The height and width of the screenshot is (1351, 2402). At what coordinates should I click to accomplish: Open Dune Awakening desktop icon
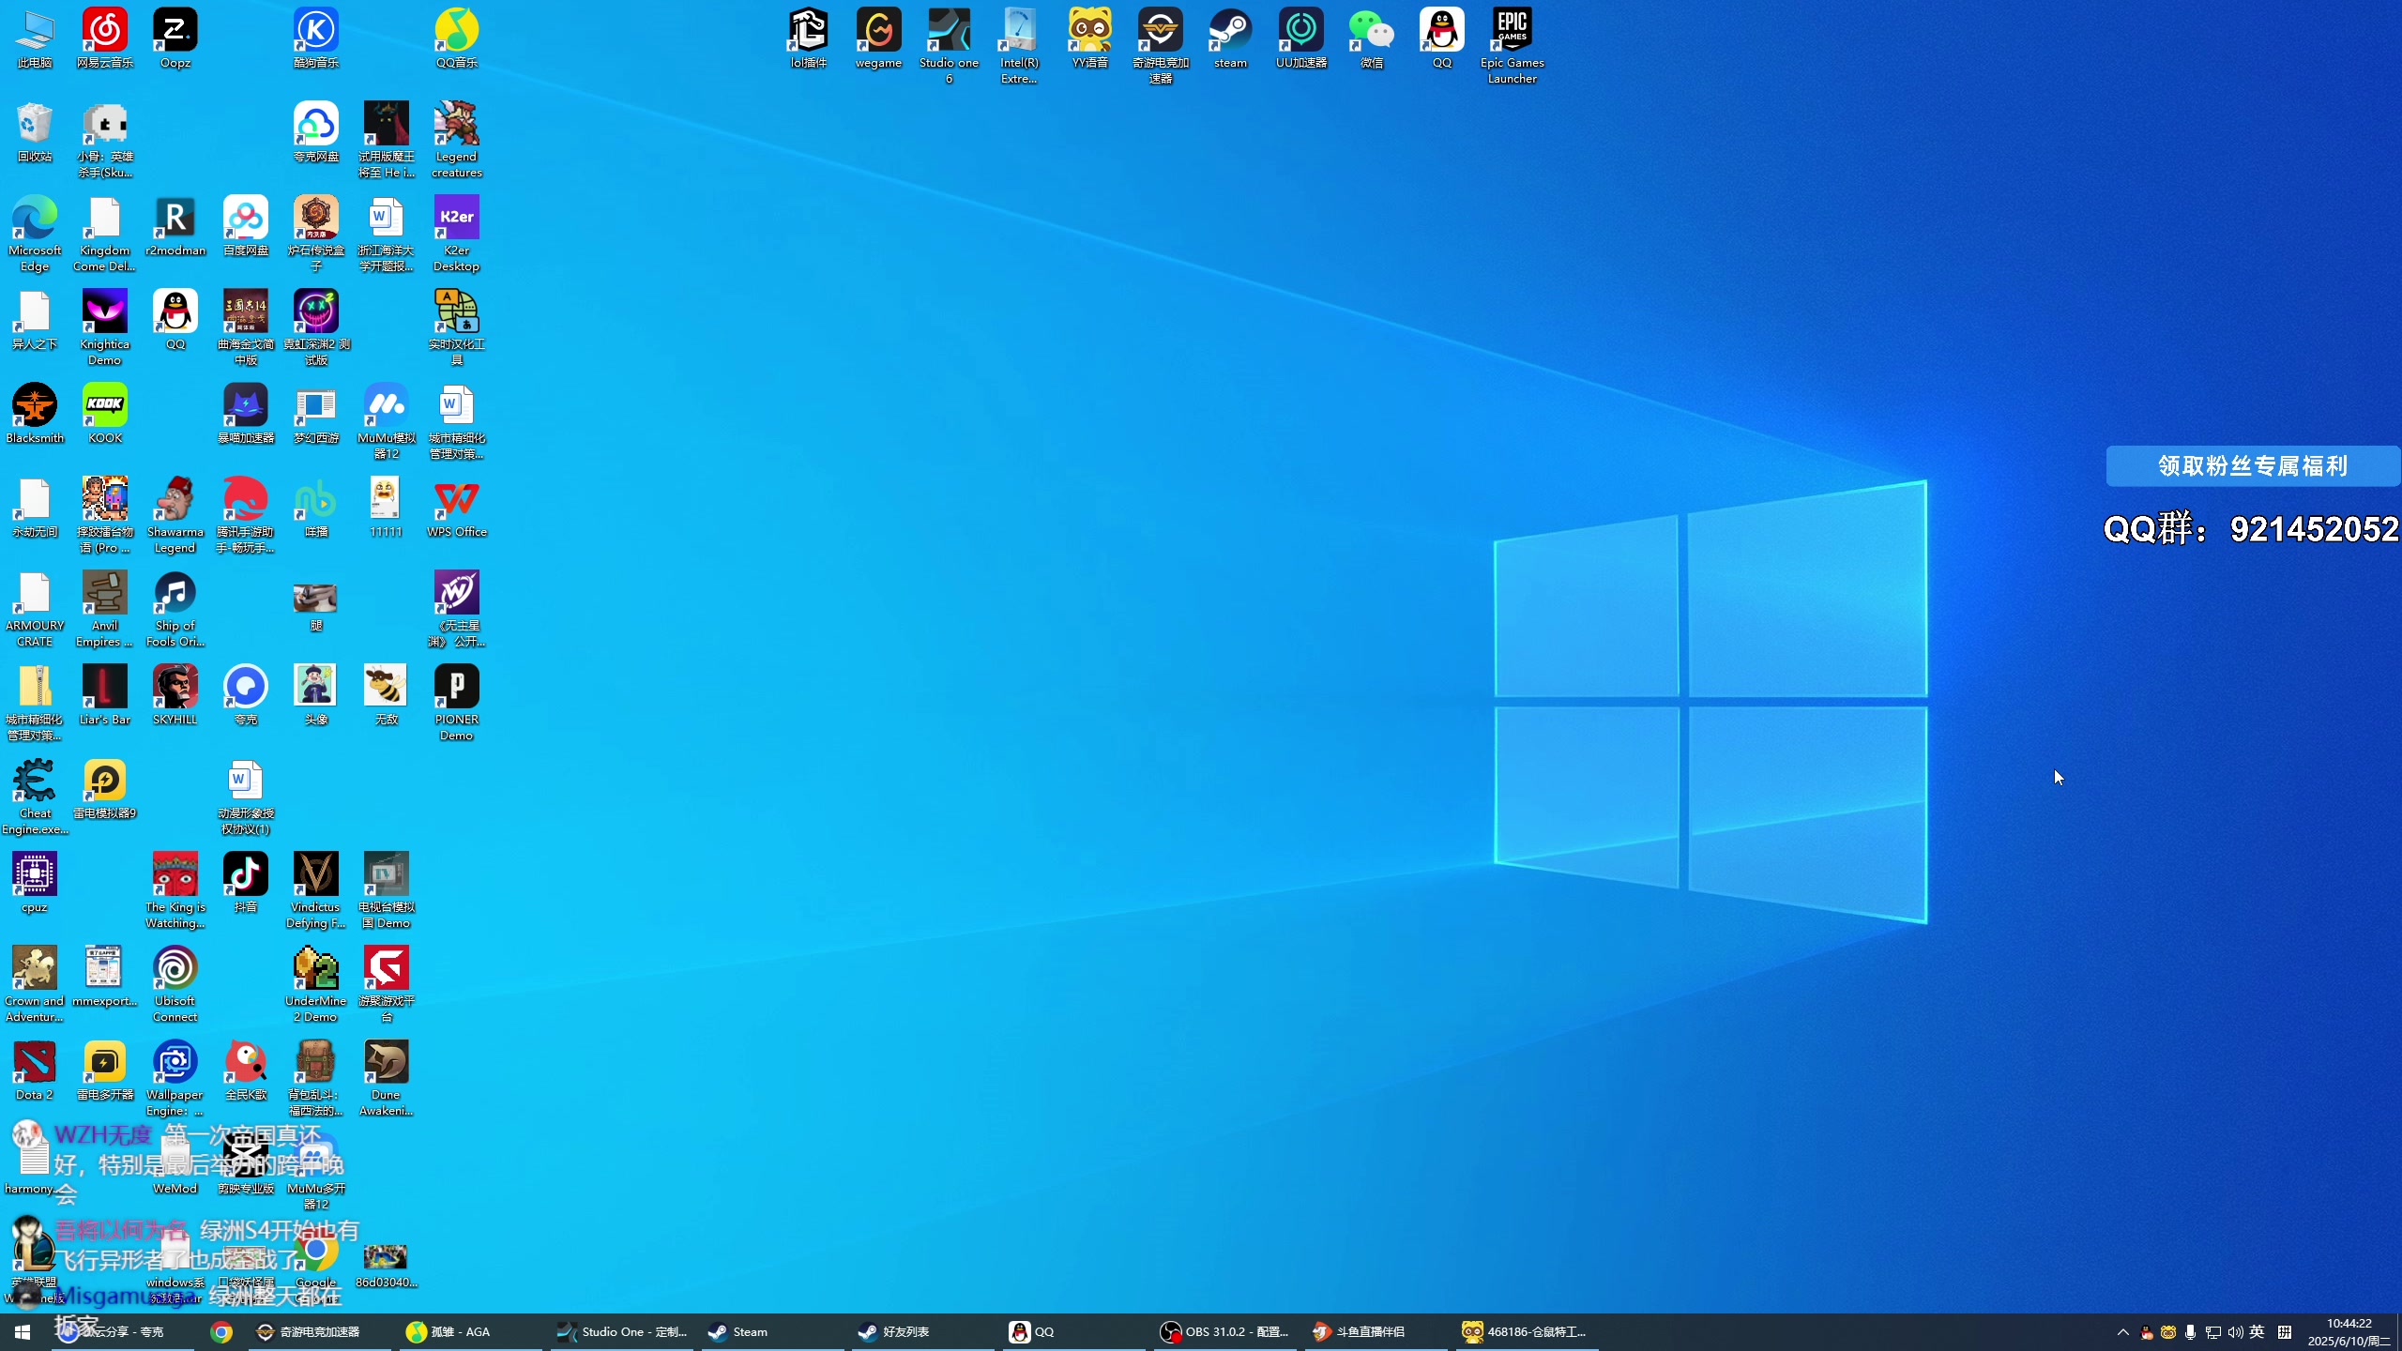click(387, 1079)
